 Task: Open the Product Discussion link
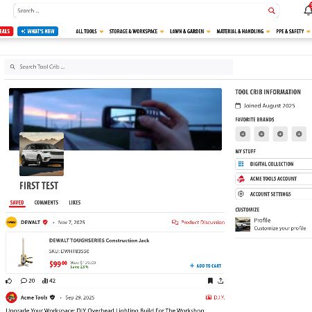point(203,223)
